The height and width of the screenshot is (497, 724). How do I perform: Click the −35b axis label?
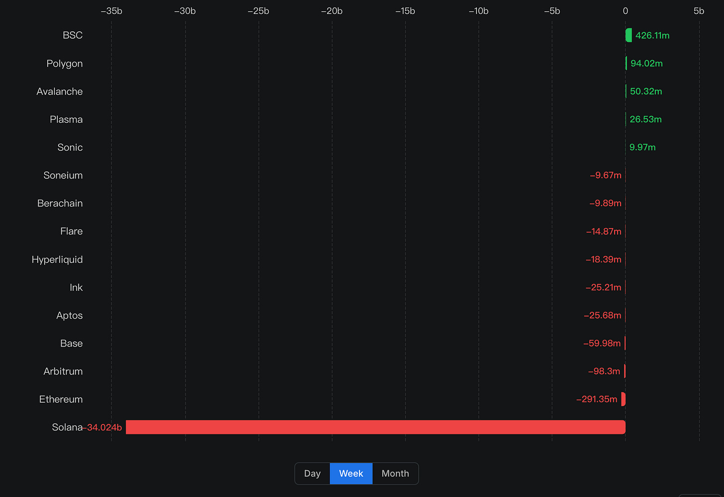pos(111,11)
